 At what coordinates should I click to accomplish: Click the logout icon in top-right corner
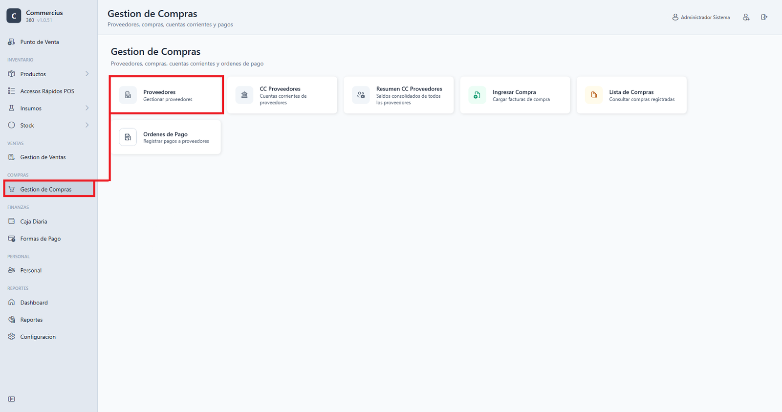(764, 17)
